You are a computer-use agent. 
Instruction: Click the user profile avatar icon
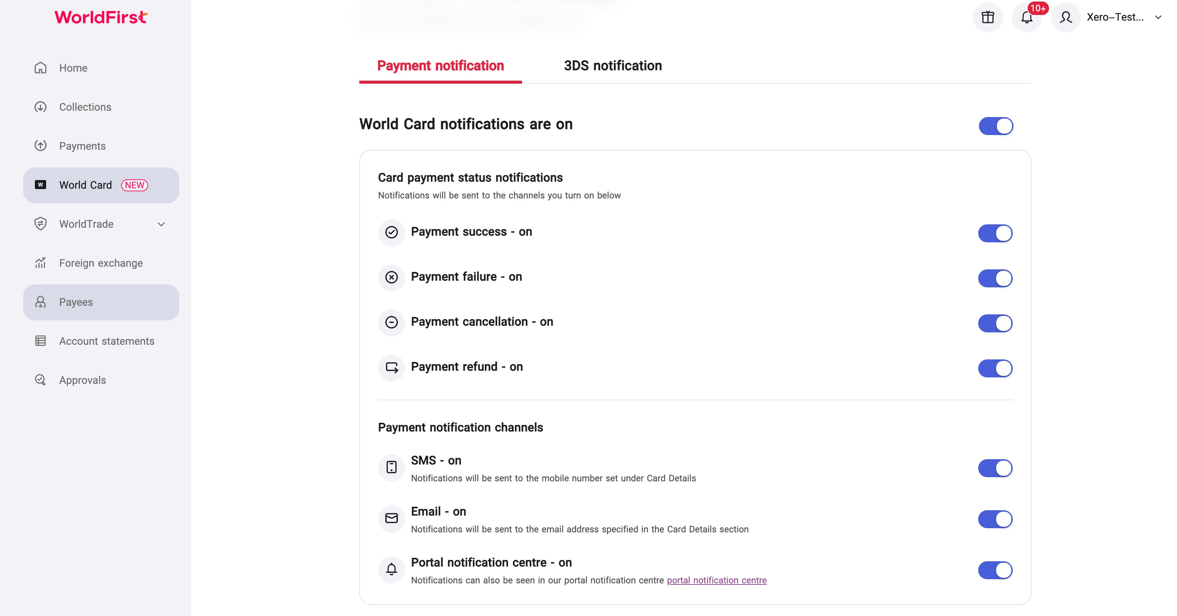1066,17
